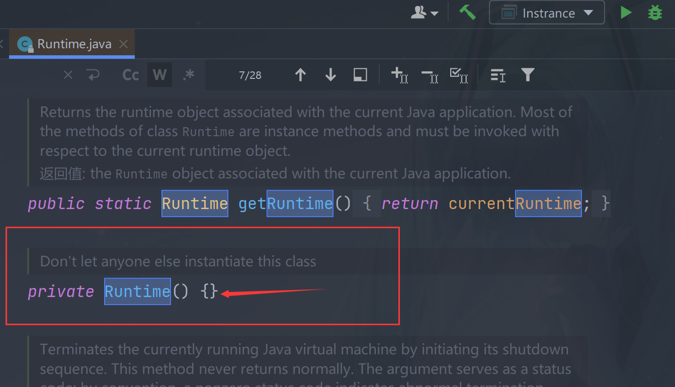Go to the previous search occurrence
This screenshot has width=675, height=387.
pos(300,75)
